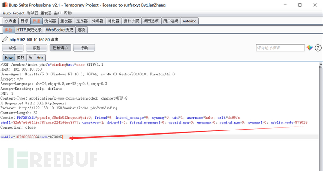Switch to the 仪表盘 tab
323x171 pixels.
[x=11, y=21]
